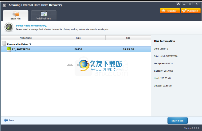Click the Purchase button
202x131 pixels.
click(x=191, y=11)
